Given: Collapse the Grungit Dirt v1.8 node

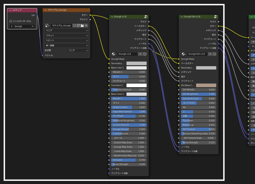Looking at the screenshot, I should 182,17.
